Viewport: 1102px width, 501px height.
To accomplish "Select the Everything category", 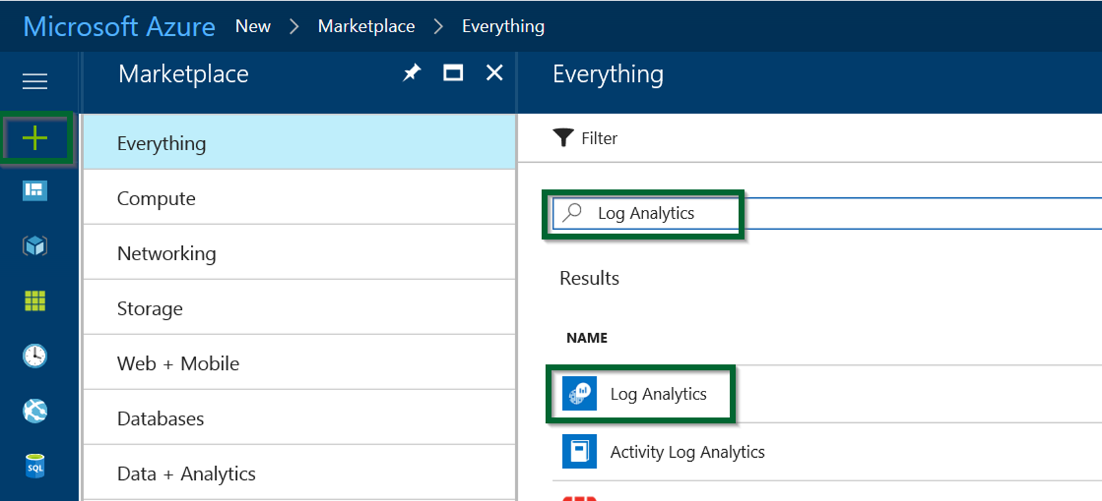I will coord(300,143).
